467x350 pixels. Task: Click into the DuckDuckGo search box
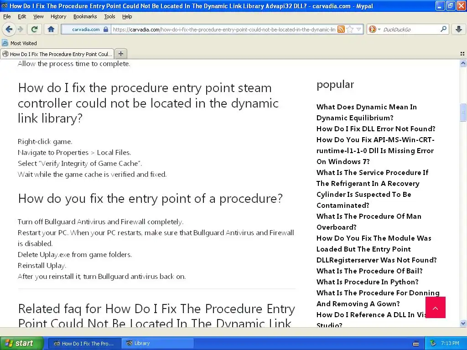[x=410, y=30]
